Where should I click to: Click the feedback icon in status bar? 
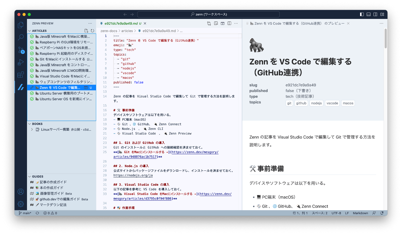point(374,213)
